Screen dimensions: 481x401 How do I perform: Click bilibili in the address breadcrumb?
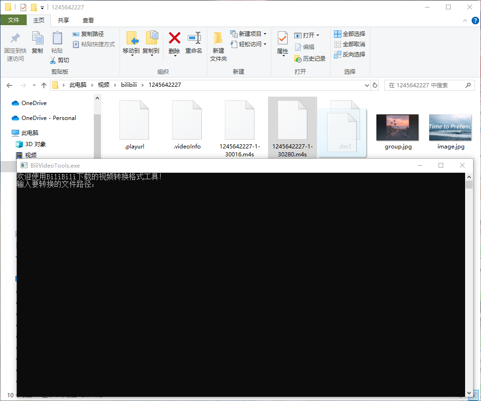click(129, 85)
